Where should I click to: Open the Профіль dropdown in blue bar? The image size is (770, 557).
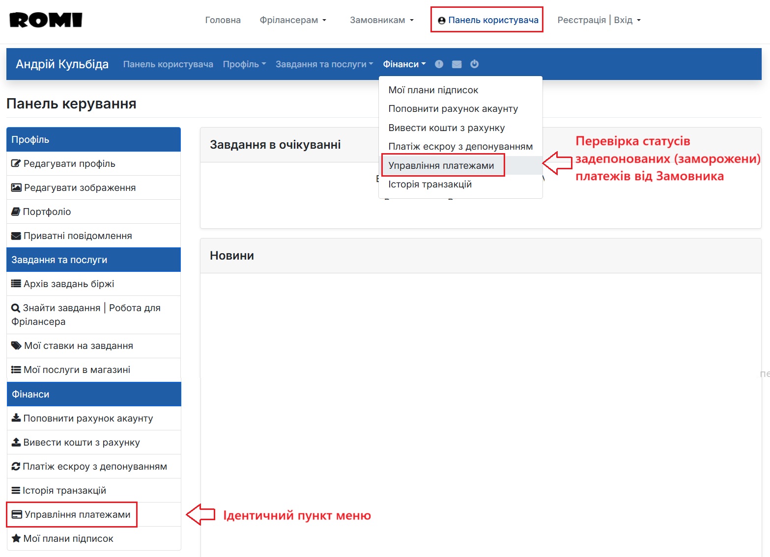tap(244, 64)
